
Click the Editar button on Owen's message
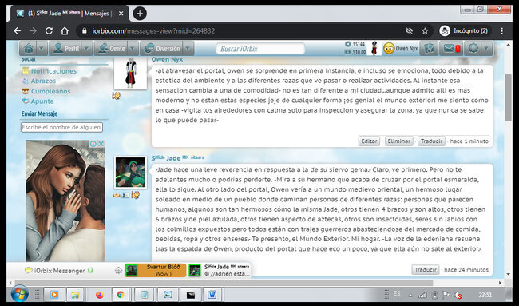coord(369,141)
